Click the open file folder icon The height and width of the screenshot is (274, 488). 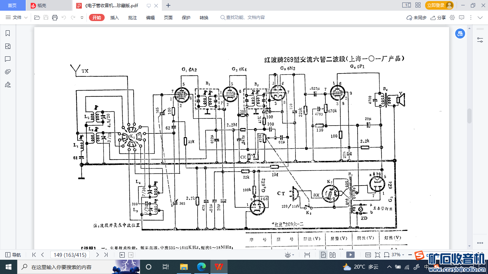[37, 17]
